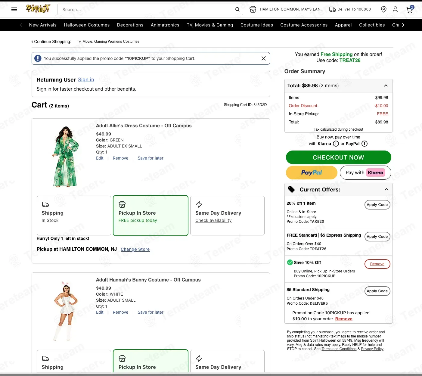Click the Klarna info icon

coord(336,144)
